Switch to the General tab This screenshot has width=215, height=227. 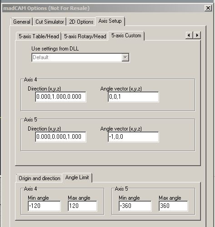click(x=22, y=22)
